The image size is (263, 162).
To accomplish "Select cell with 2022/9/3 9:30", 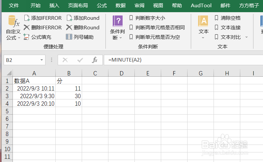I will [34, 96].
